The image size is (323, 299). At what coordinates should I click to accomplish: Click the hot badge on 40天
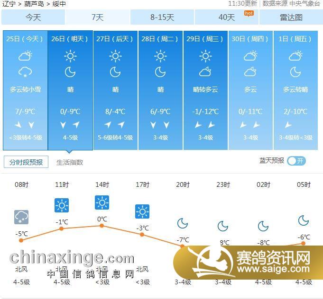click(249, 13)
